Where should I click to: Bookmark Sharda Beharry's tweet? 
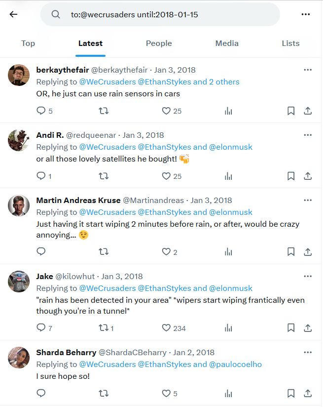coord(291,394)
